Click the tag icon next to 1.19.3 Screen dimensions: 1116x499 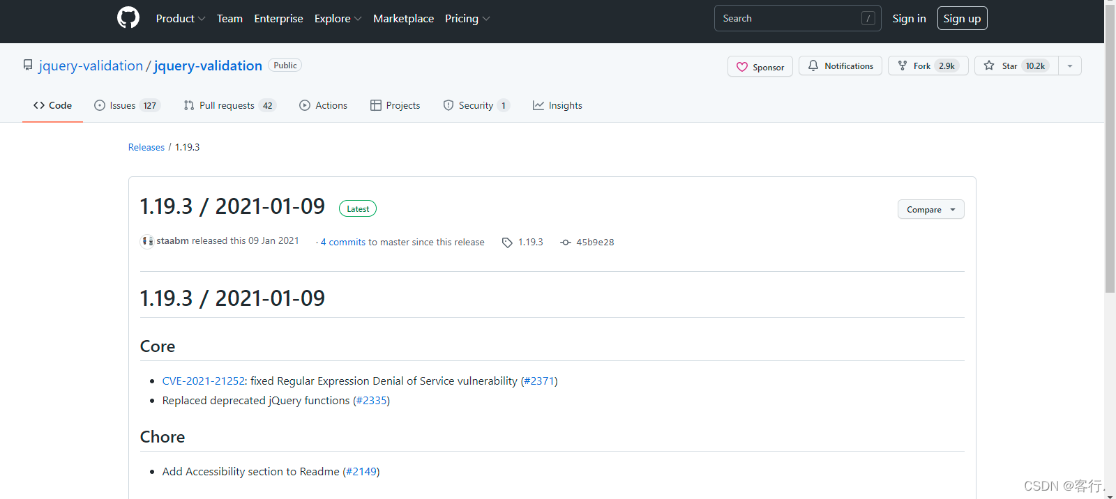pos(507,243)
